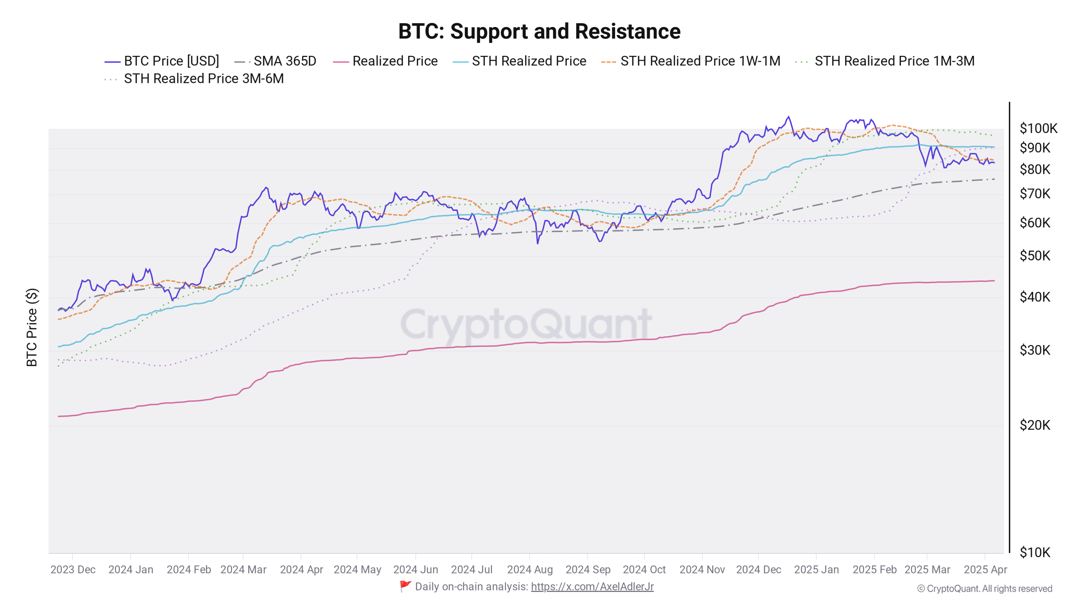Click the 2025 Apr date axis label
The height and width of the screenshot is (607, 1079).
[985, 570]
